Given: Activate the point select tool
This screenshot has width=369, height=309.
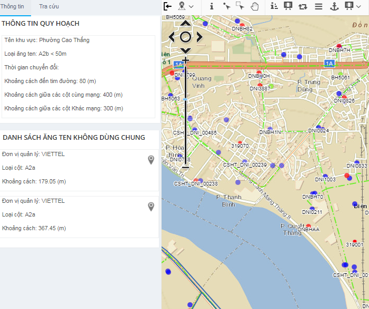Looking at the screenshot, I should click(x=226, y=6).
